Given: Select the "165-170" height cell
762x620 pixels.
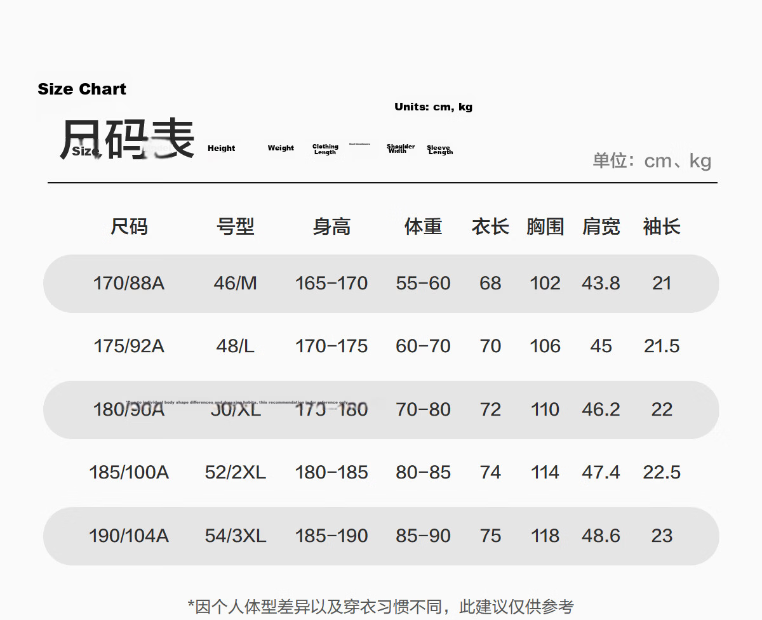Looking at the screenshot, I should [x=331, y=283].
